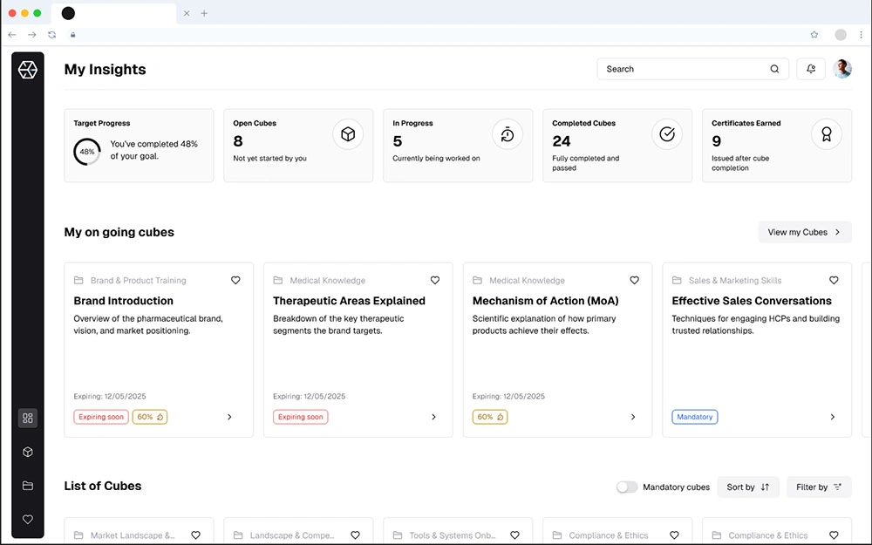This screenshot has height=545, width=872.
Task: Favorite the Market Landscape cube
Action: 195,535
